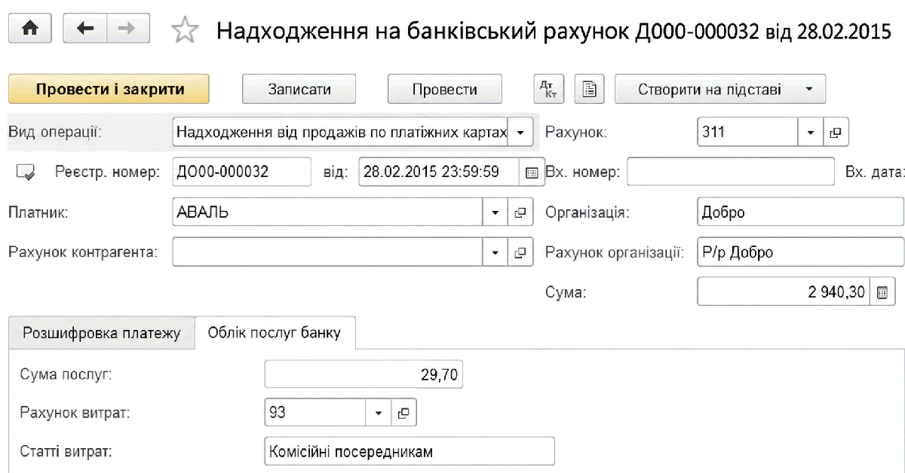The width and height of the screenshot is (905, 473).
Task: Save document with Записати button
Action: 299,89
